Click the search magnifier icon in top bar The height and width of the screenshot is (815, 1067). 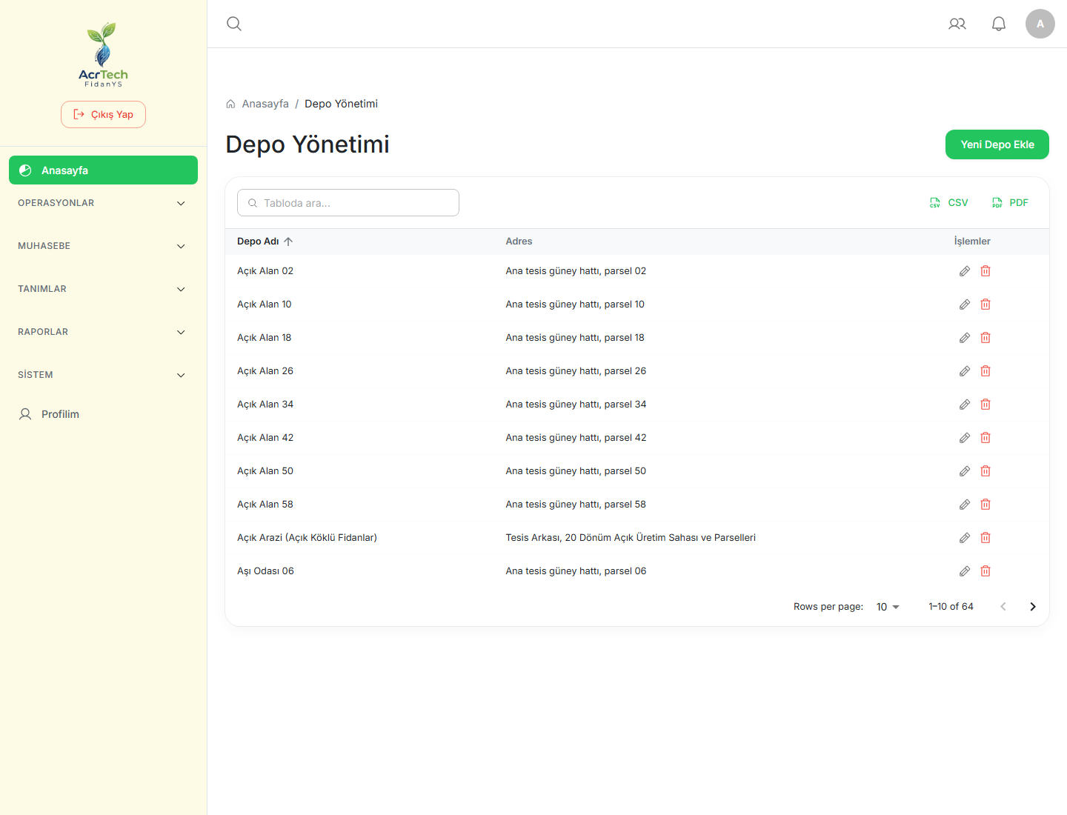click(x=234, y=24)
